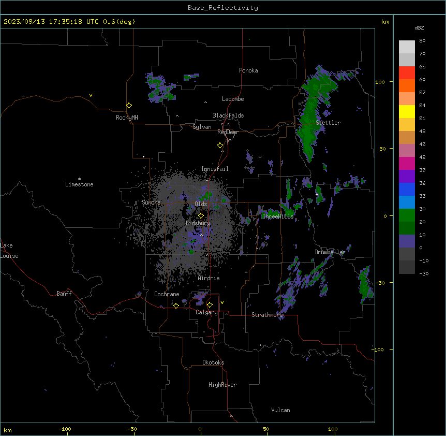Image resolution: width=446 pixels, height=436 pixels.
Task: Click the Sylvan label
Action: [202, 127]
